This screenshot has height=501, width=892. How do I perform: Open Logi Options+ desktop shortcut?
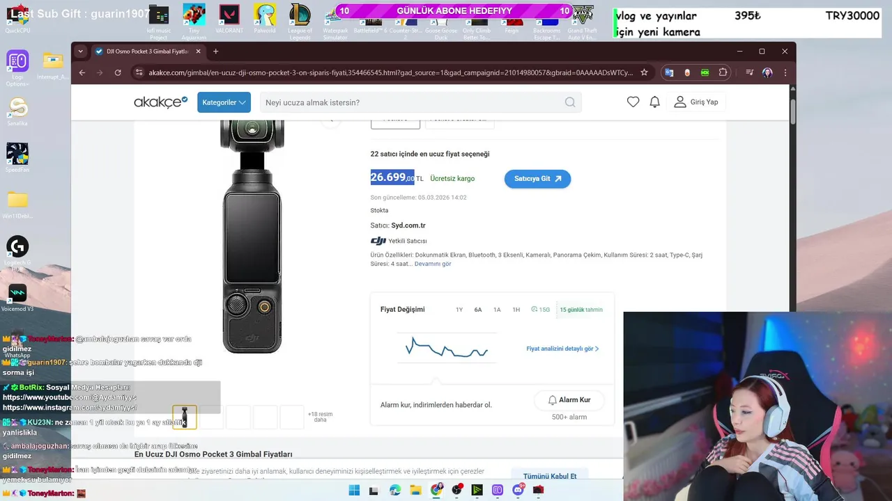[17, 68]
